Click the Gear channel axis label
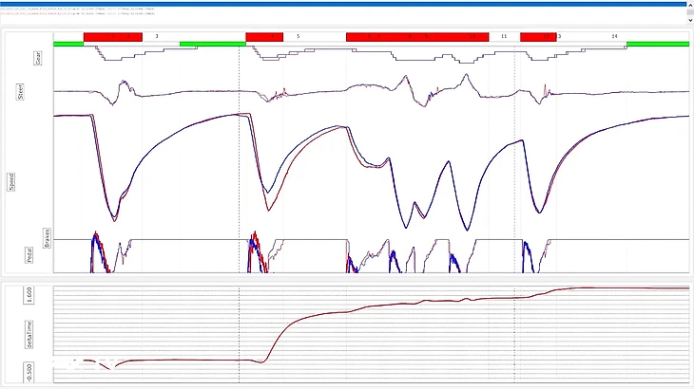 (38, 59)
